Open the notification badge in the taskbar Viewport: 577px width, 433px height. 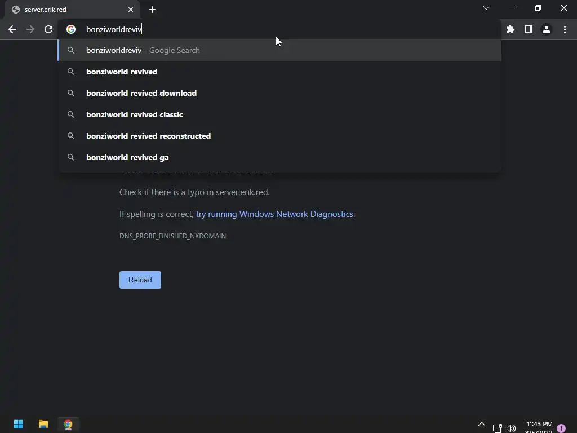click(x=561, y=428)
